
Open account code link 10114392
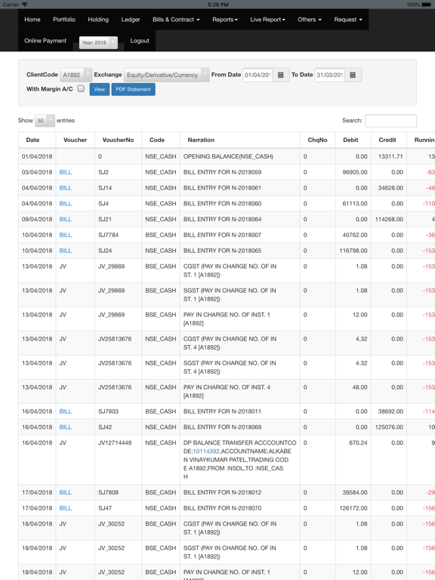(206, 452)
